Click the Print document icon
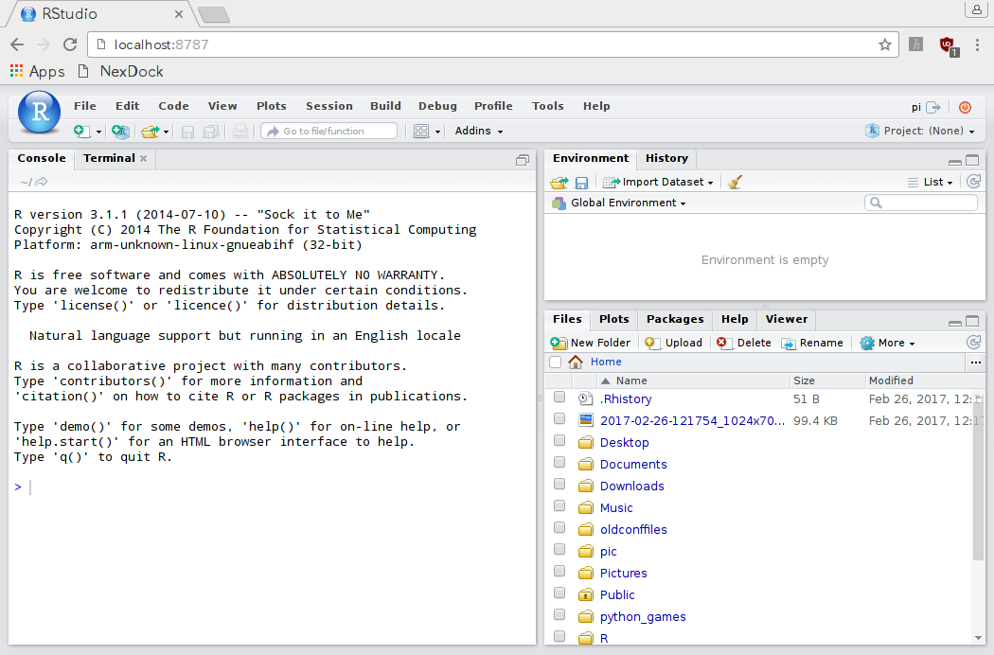The width and height of the screenshot is (994, 655). (240, 132)
